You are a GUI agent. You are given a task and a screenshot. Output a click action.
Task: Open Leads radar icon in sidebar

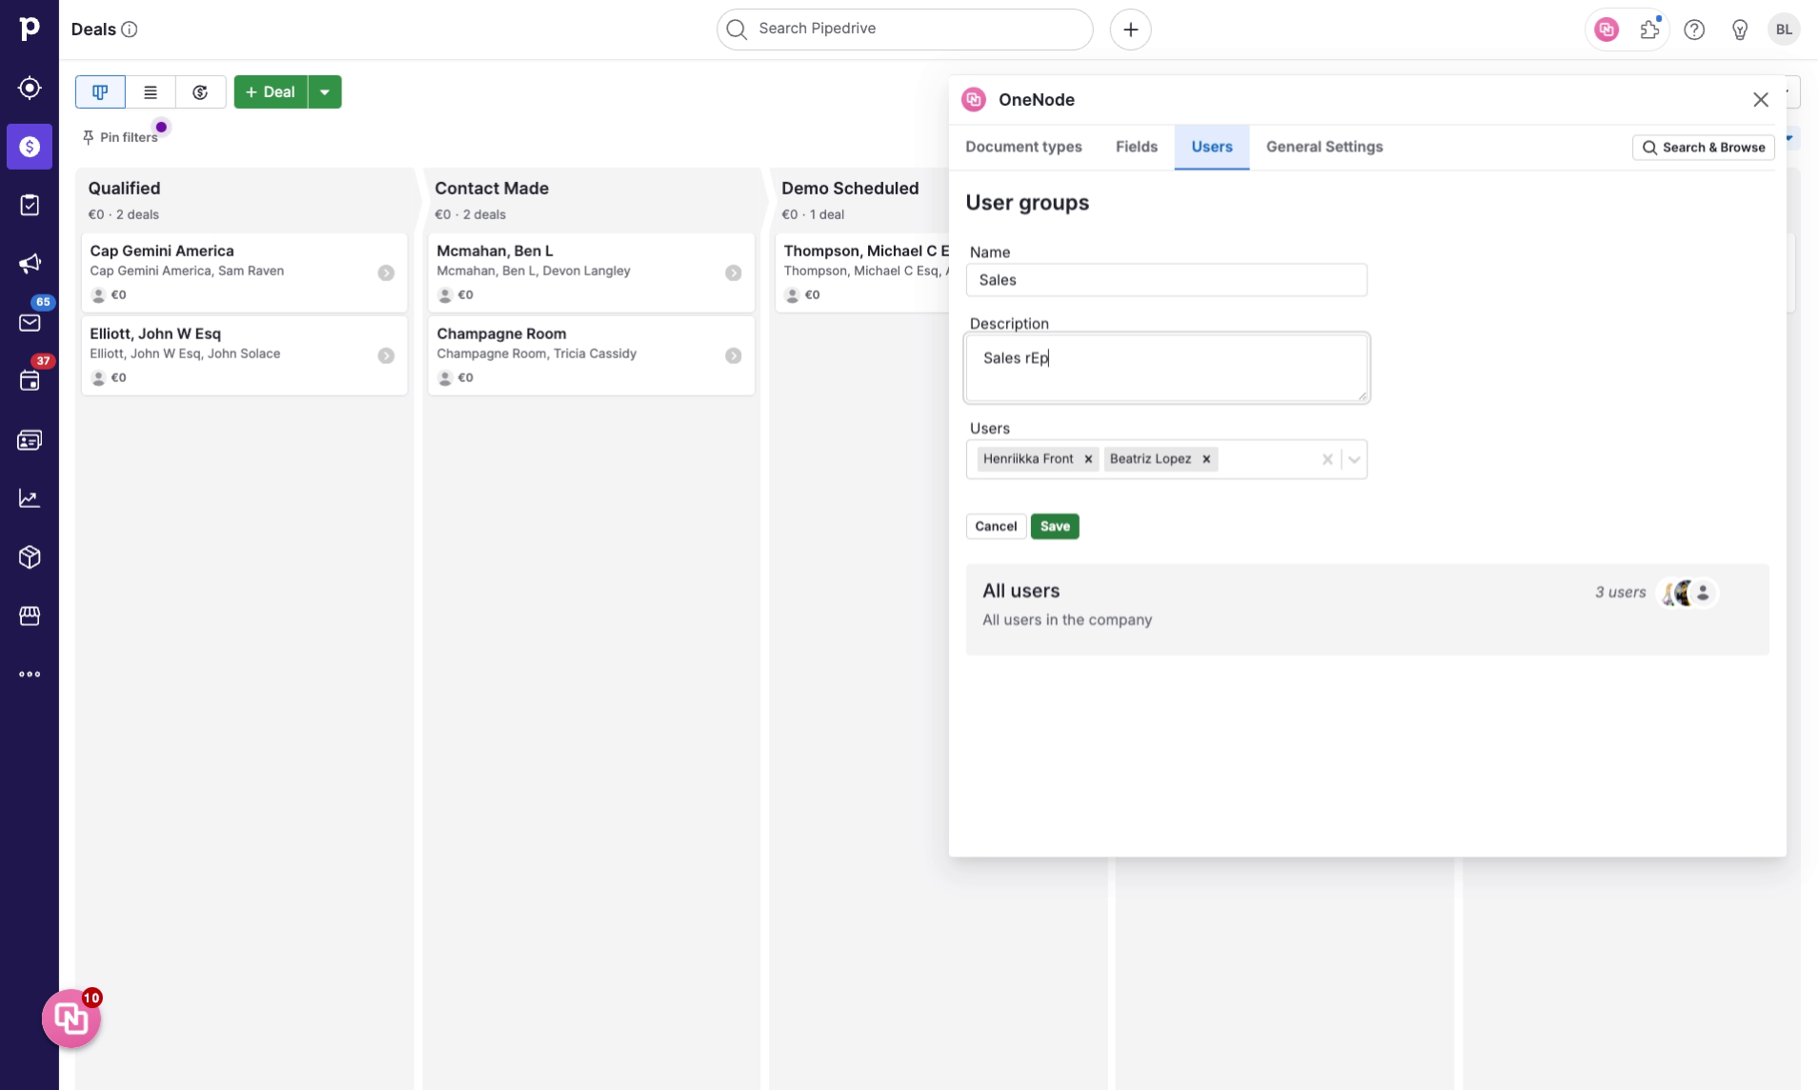[30, 88]
